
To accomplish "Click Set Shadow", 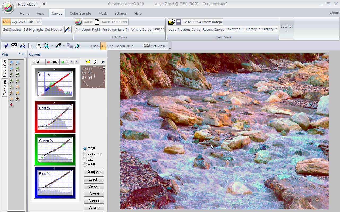I will pyautogui.click(x=12, y=29).
